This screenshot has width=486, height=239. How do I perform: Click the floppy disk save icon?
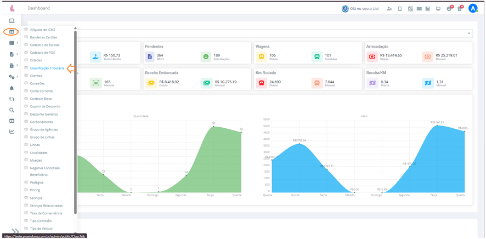[428, 9]
